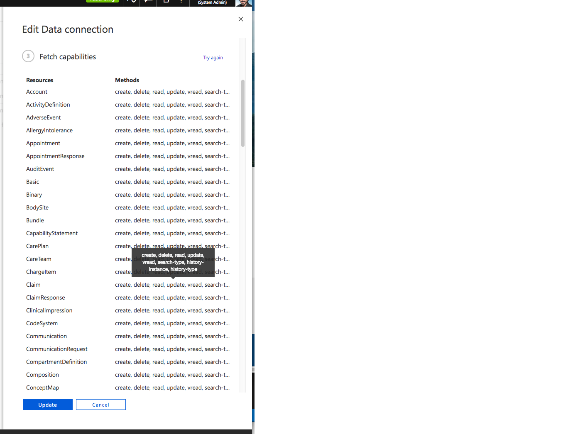Select the CareTeam resource
This screenshot has width=563, height=434.
click(39, 259)
